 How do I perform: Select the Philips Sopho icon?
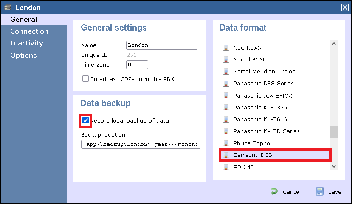226,143
